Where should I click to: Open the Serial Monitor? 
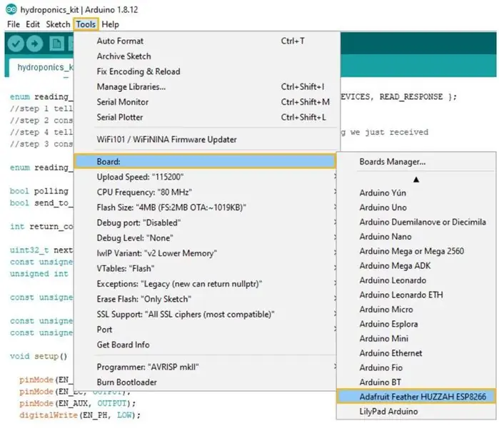tap(207, 102)
